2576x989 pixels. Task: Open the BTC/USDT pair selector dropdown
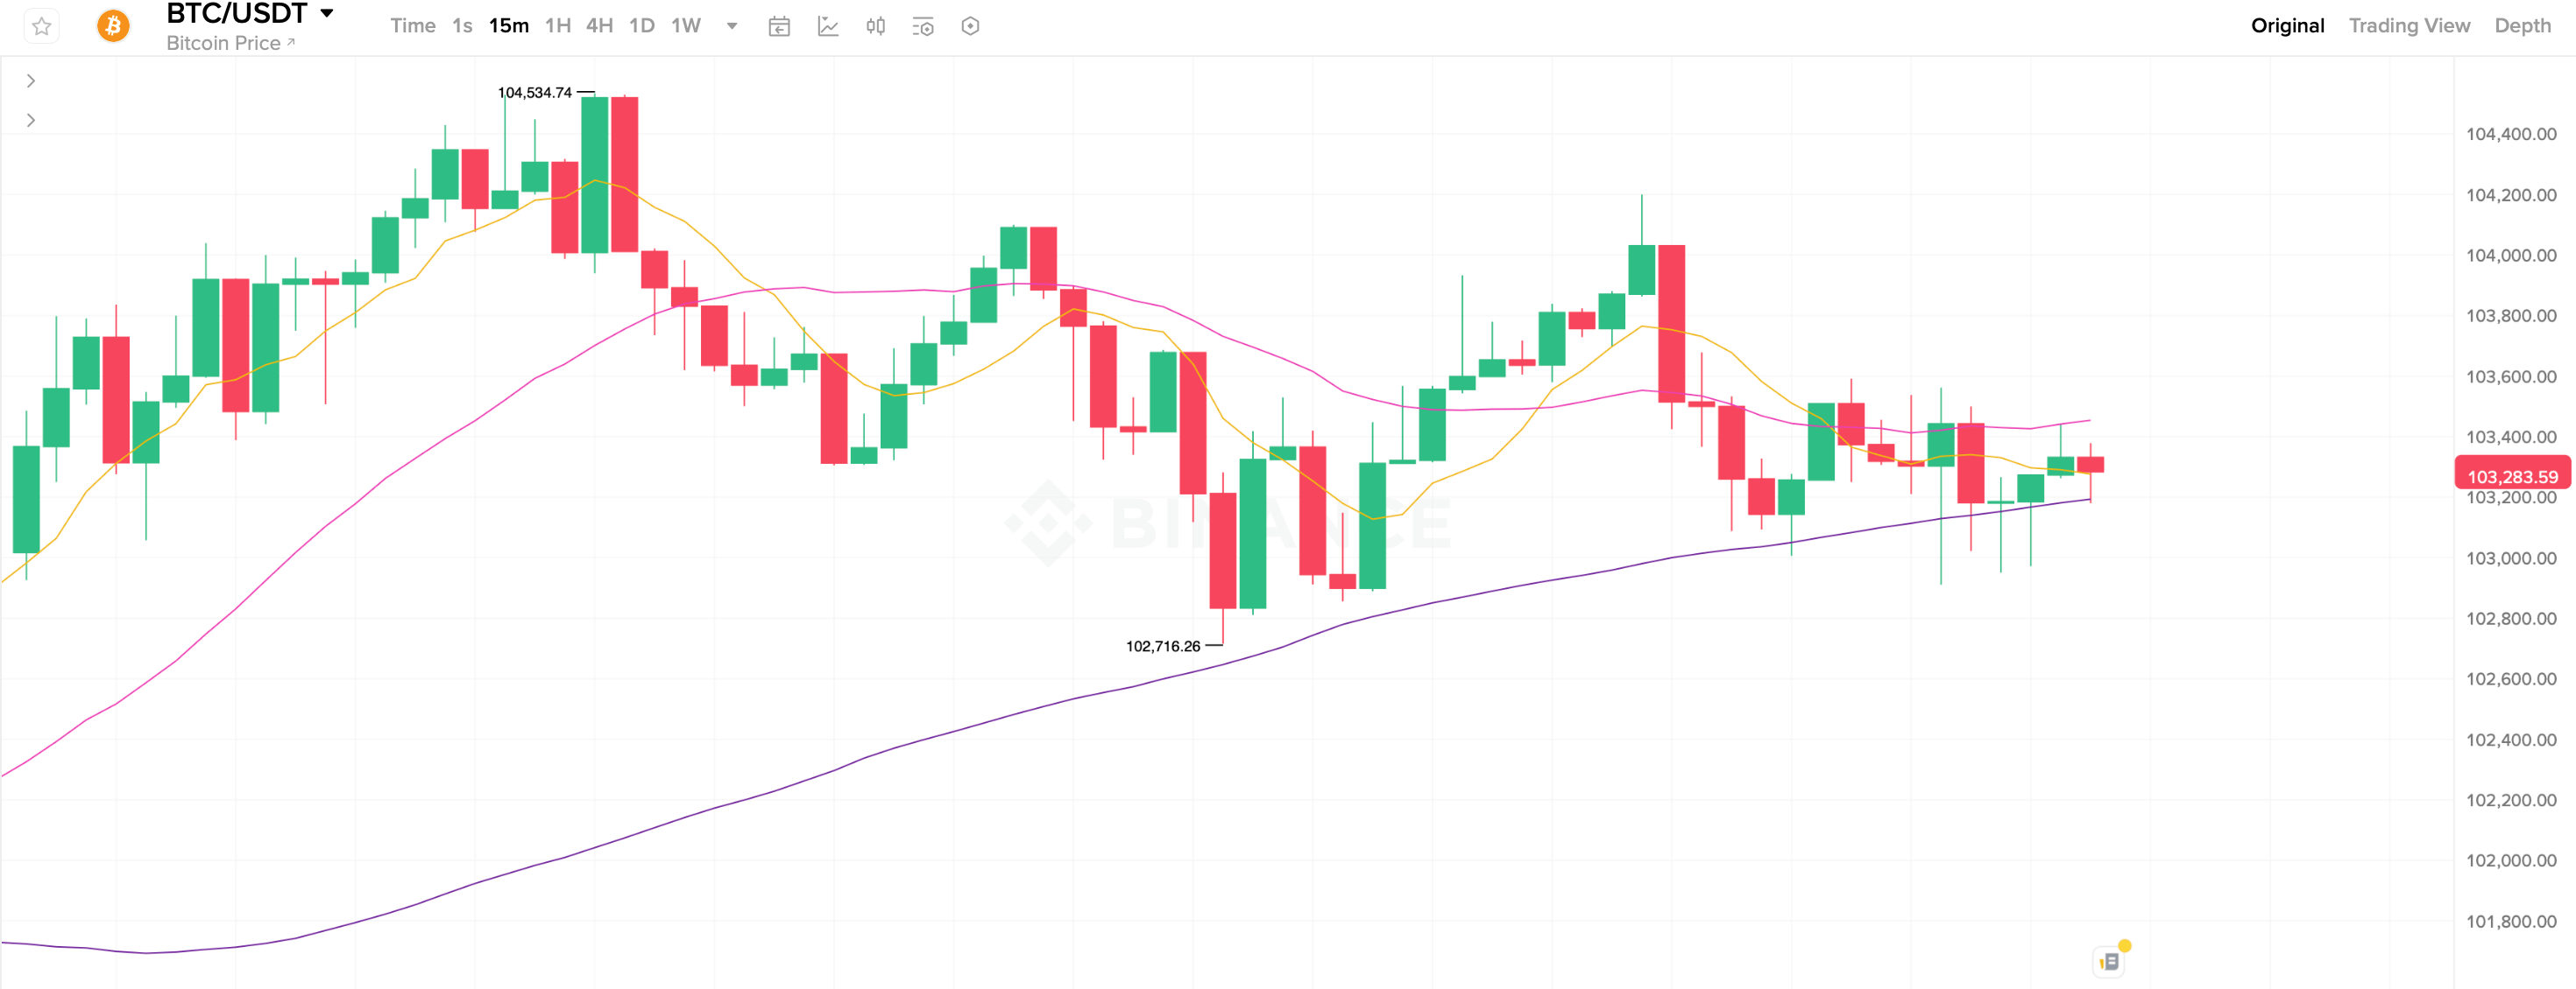pos(327,14)
